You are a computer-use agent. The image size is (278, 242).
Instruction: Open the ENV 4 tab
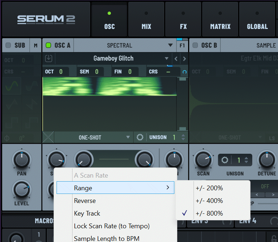248,221
